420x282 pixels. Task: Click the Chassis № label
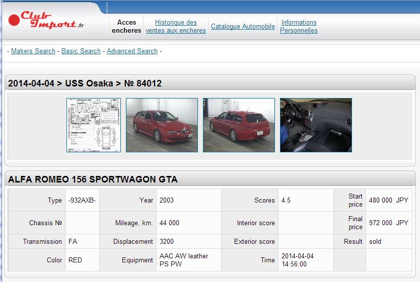(x=45, y=223)
